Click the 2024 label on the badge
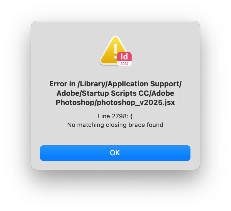The width and height of the screenshot is (231, 211). (124, 64)
